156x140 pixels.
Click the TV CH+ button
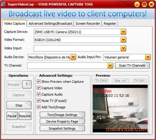[101, 81]
